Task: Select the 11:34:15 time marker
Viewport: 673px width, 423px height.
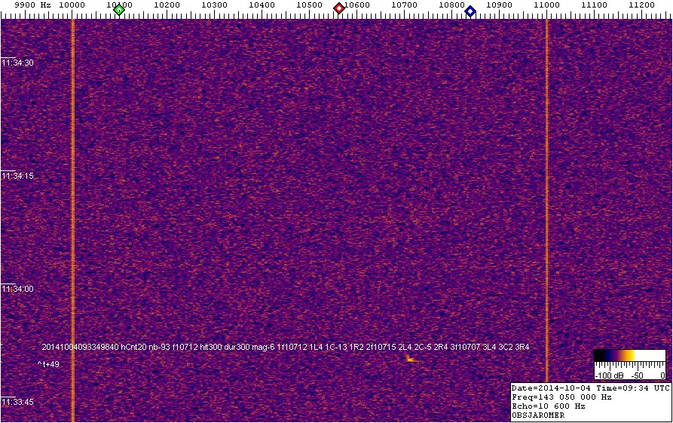Action: click(17, 176)
